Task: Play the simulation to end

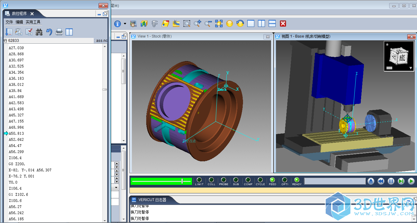Action: click(411, 181)
